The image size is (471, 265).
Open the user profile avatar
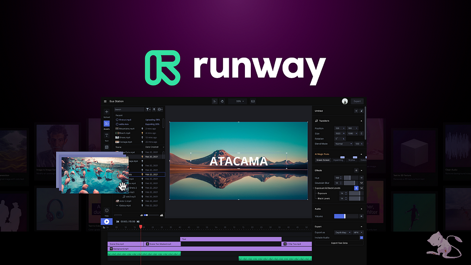[345, 101]
